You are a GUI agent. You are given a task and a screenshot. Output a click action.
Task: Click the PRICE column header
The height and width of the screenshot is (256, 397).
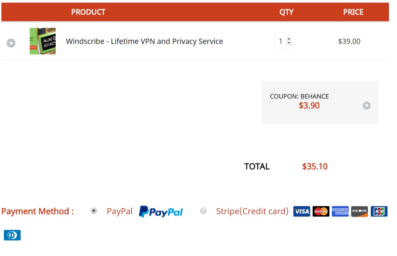353,12
